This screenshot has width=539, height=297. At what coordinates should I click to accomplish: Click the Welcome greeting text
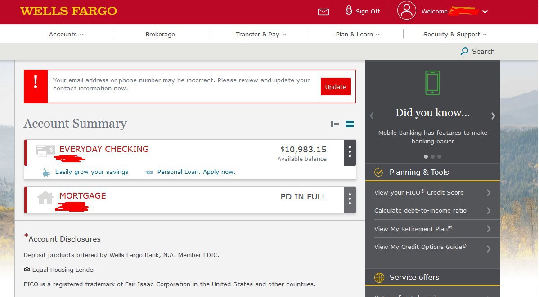(x=435, y=11)
